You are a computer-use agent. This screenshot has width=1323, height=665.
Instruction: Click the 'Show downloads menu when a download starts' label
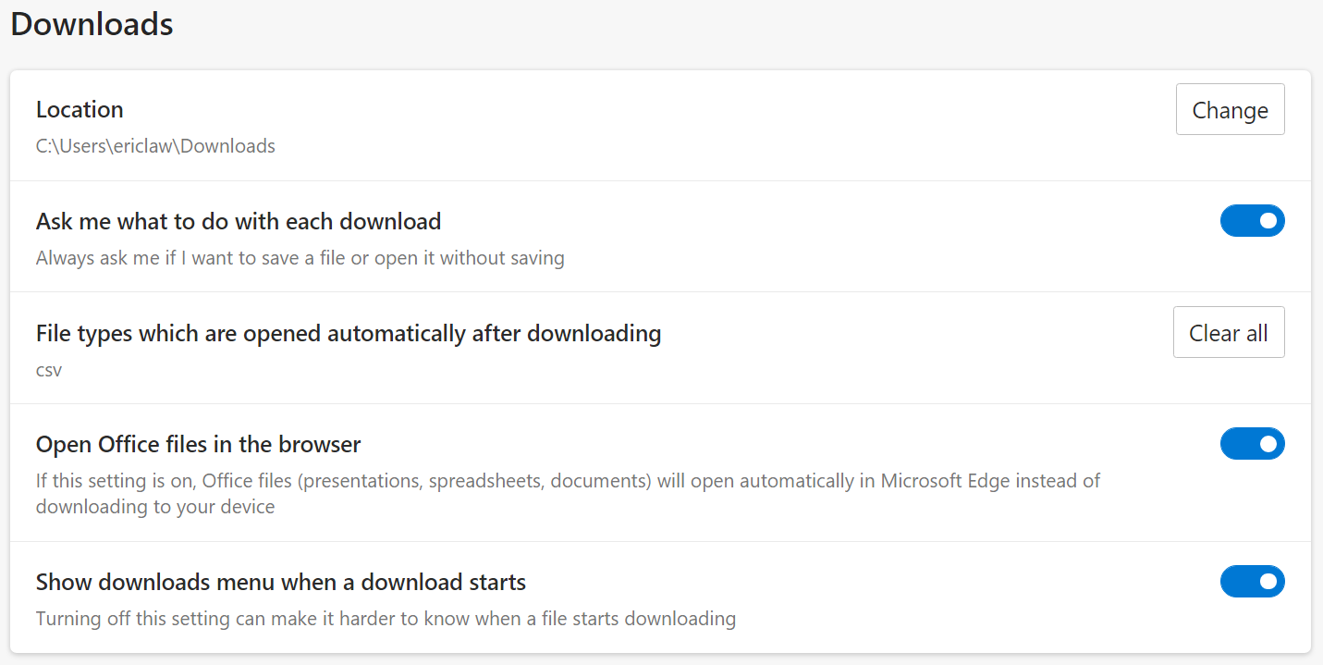281,583
